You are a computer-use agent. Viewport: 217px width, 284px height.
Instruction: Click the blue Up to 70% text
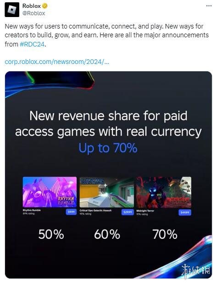(108, 148)
